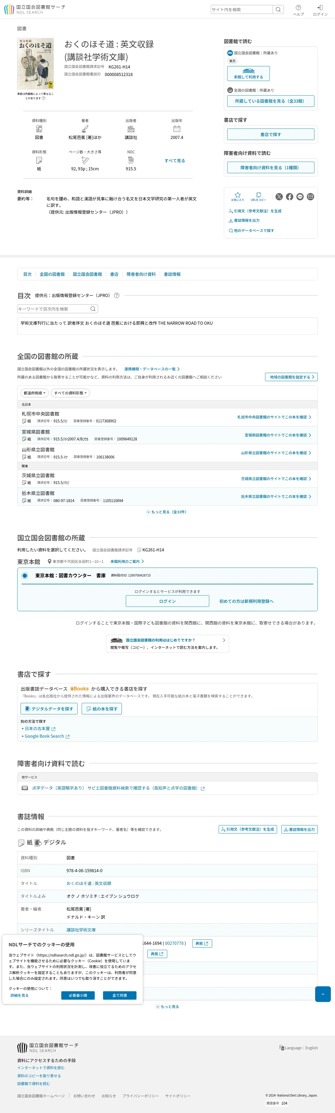Jump to 障害者向け資料 tab
Image resolution: width=335 pixels, height=1113 pixels.
click(141, 274)
